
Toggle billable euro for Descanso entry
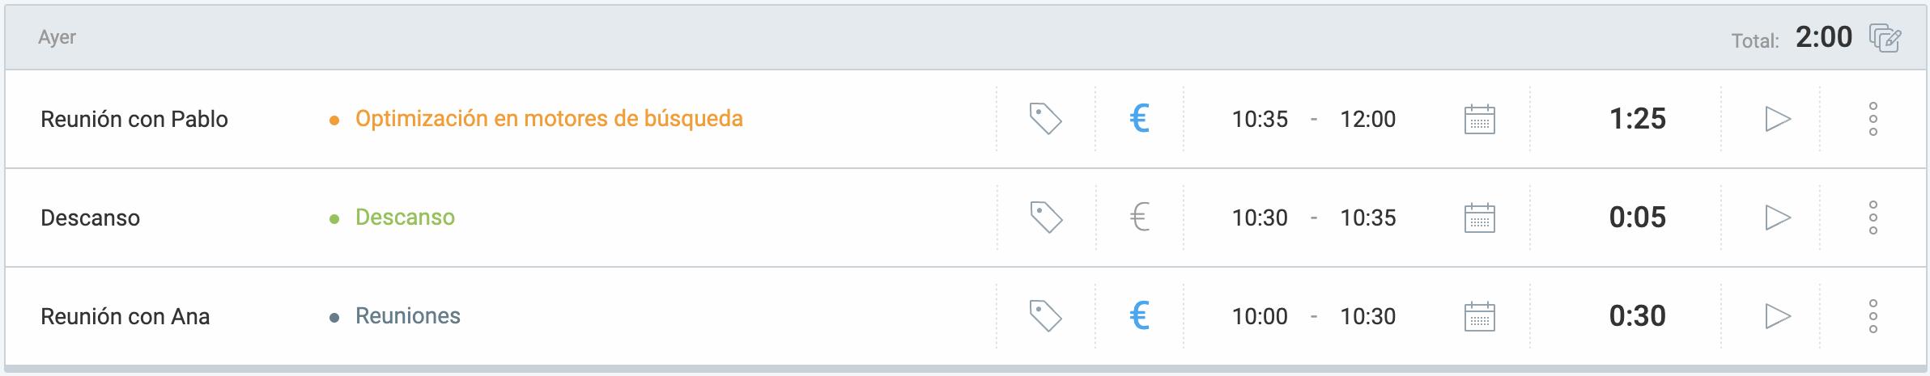click(1139, 218)
